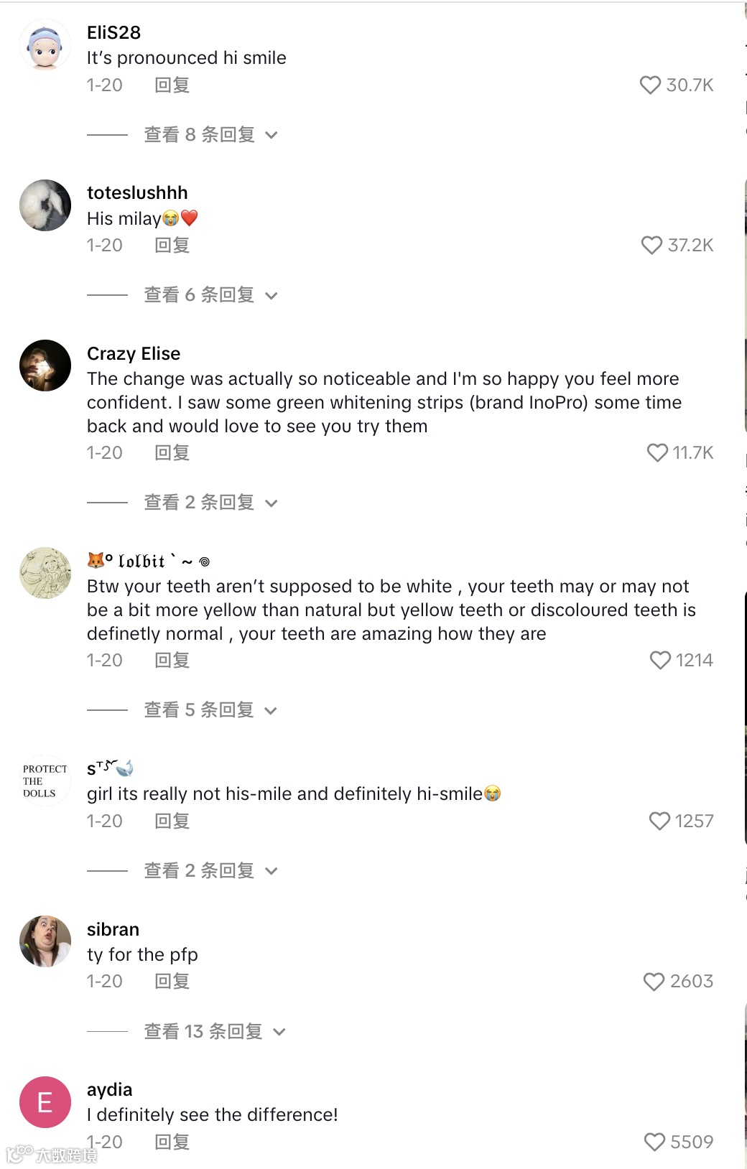Image resolution: width=747 pixels, height=1169 pixels.
Task: Expand the 6 replies under toteslushhh
Action: pyautogui.click(x=210, y=295)
